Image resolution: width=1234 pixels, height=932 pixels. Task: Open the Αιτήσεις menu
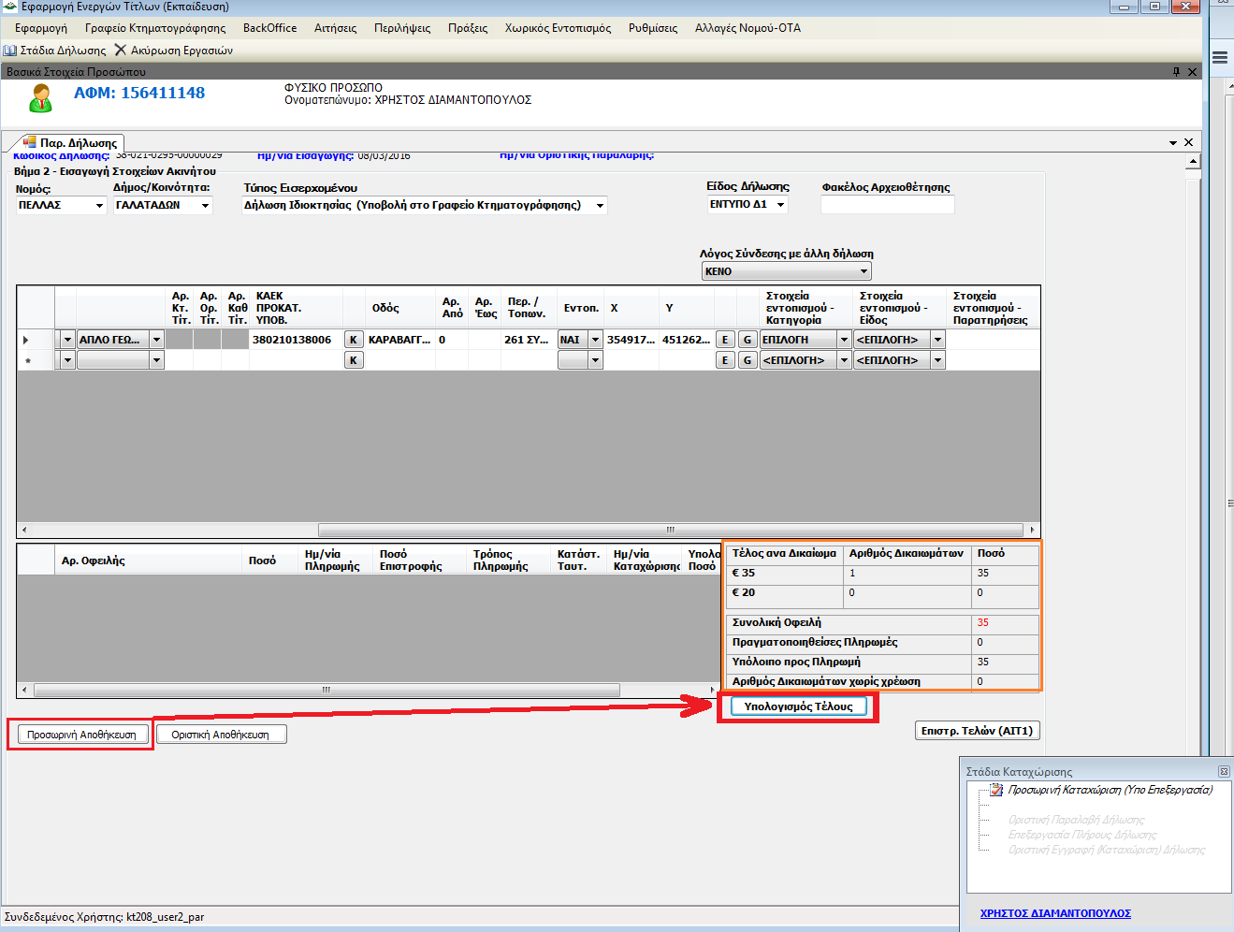(x=335, y=28)
